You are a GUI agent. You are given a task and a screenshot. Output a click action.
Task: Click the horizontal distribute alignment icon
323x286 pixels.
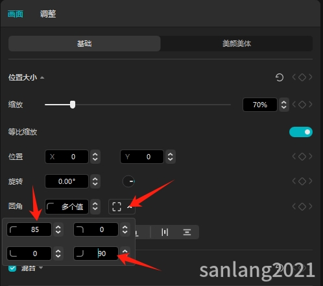point(165,232)
